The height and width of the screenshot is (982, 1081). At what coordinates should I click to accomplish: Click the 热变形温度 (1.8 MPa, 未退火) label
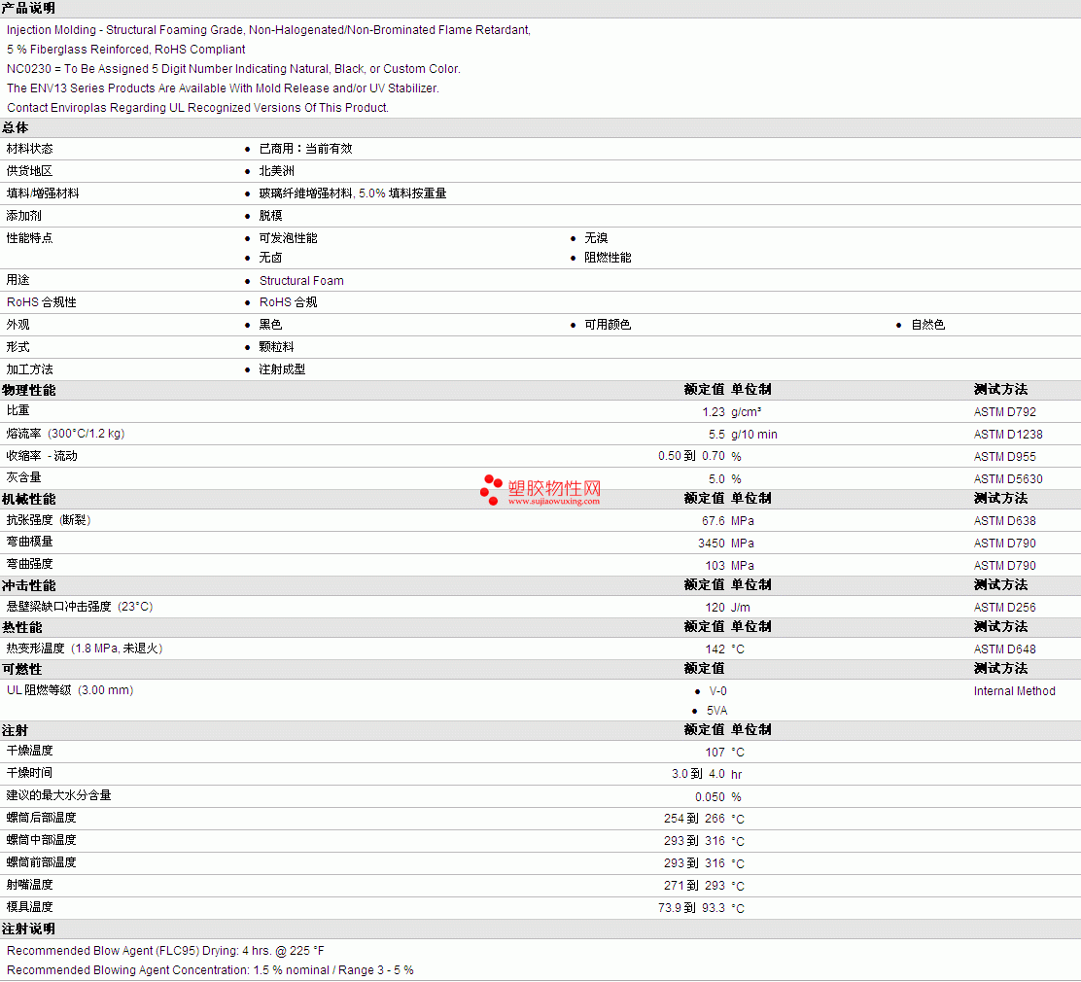tap(85, 649)
